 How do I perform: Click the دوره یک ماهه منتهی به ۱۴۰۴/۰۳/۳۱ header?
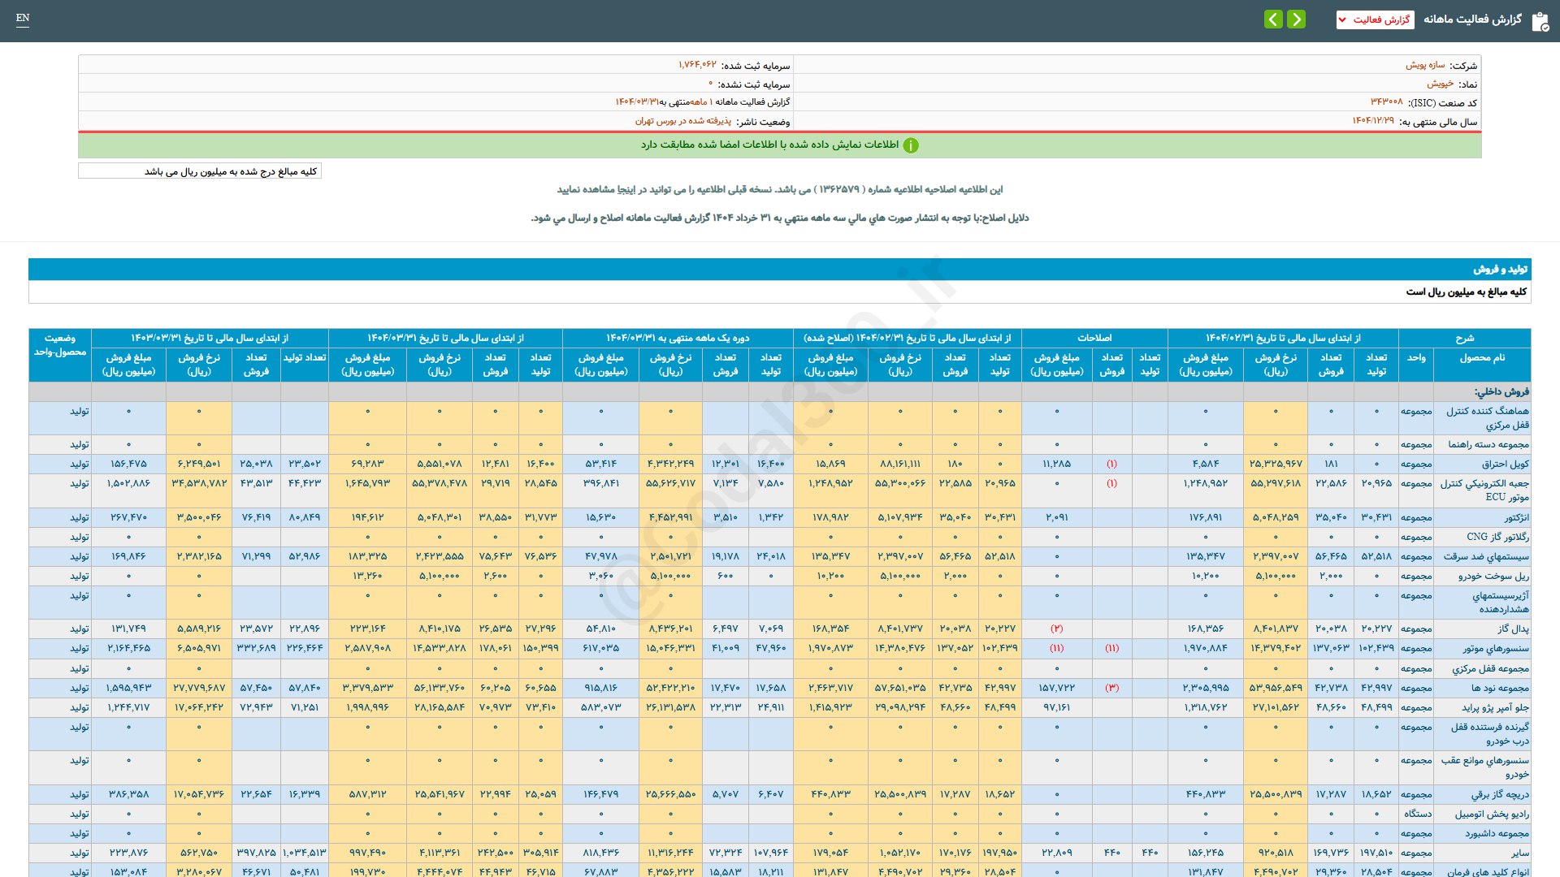point(678,338)
